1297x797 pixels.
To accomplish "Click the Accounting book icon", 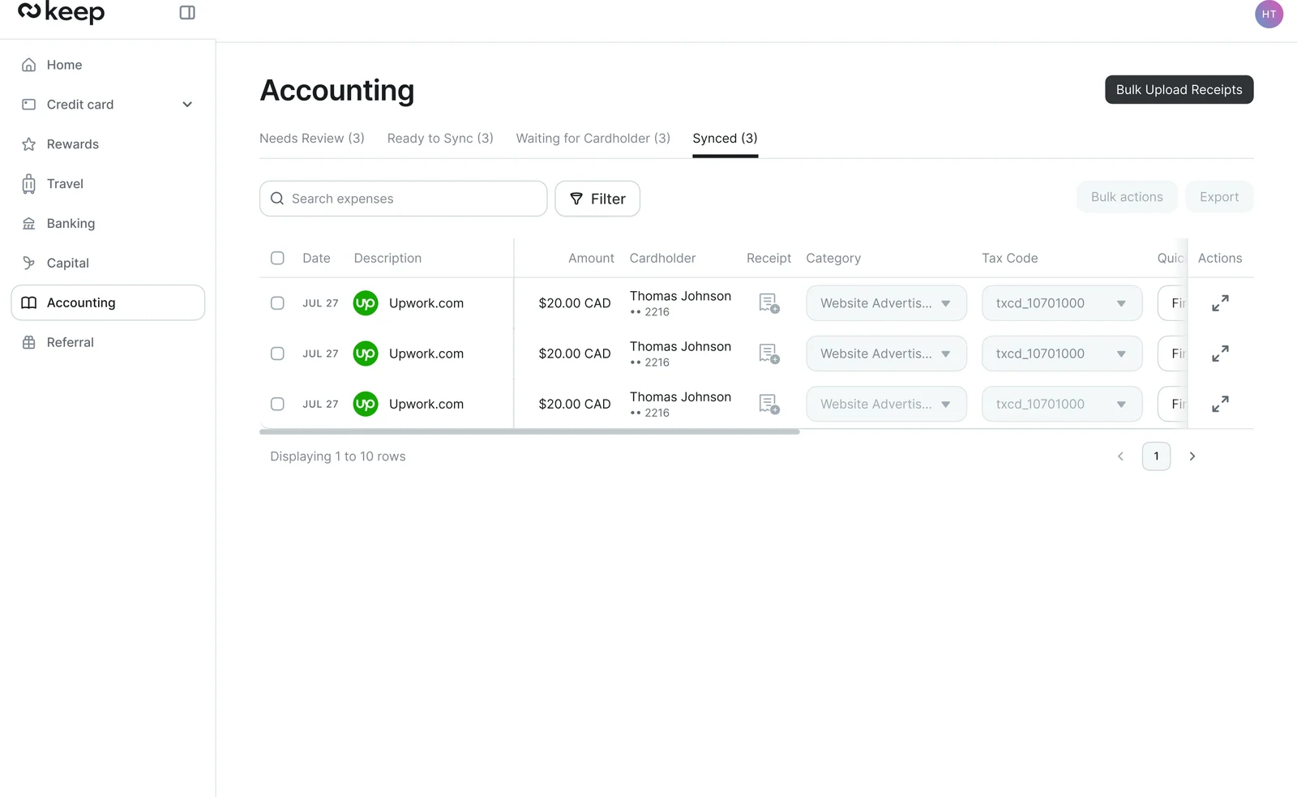I will (x=29, y=302).
